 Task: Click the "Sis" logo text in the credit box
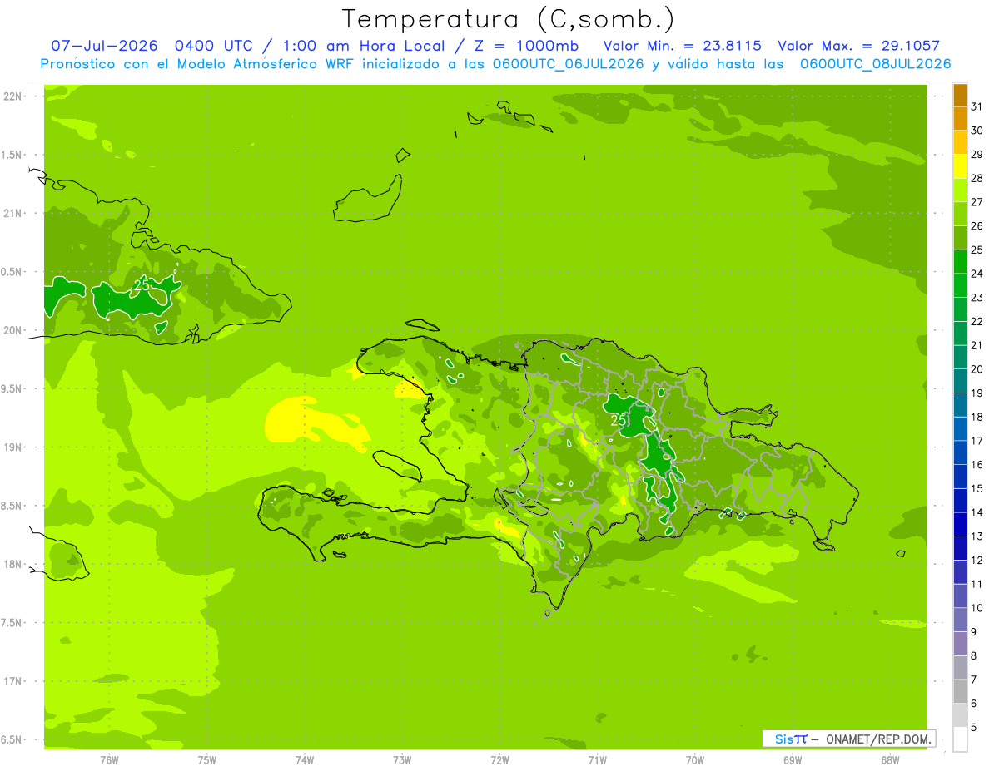click(x=783, y=739)
